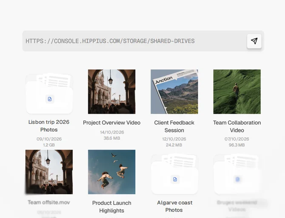
Task: Select the "Product Launch Highlights" title
Action: [x=111, y=207]
